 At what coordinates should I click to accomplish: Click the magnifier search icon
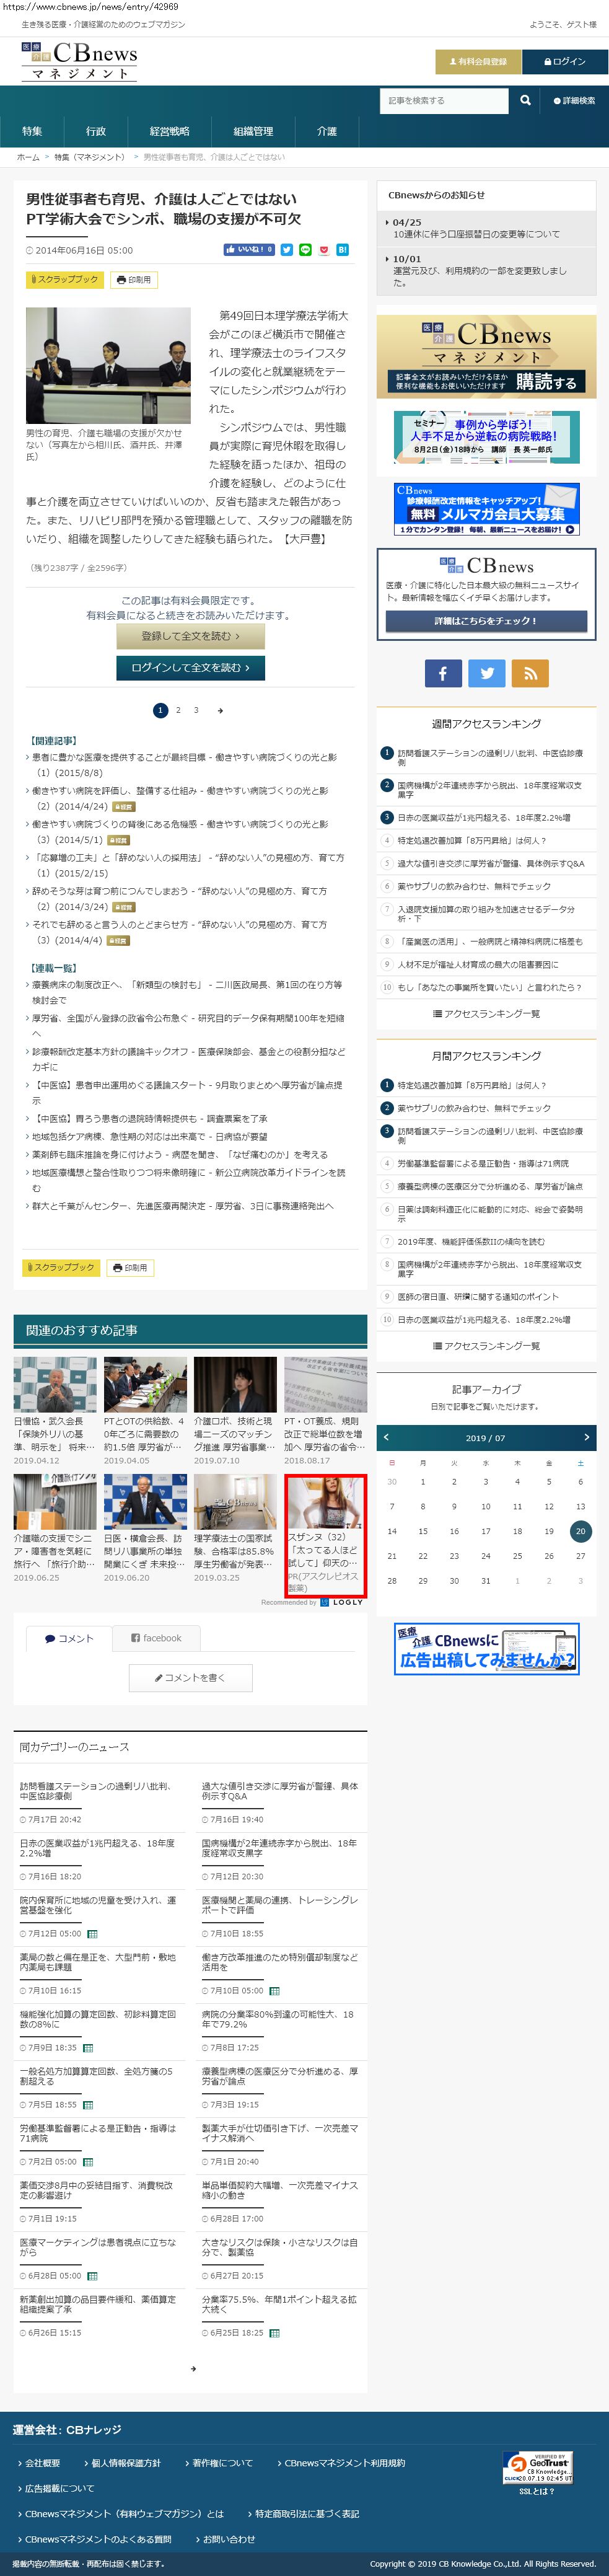(525, 100)
